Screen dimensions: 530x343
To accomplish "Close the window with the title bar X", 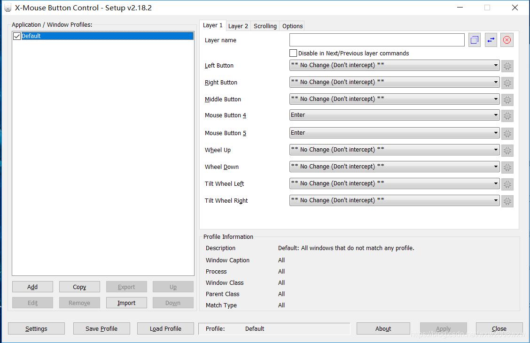I will (515, 8).
